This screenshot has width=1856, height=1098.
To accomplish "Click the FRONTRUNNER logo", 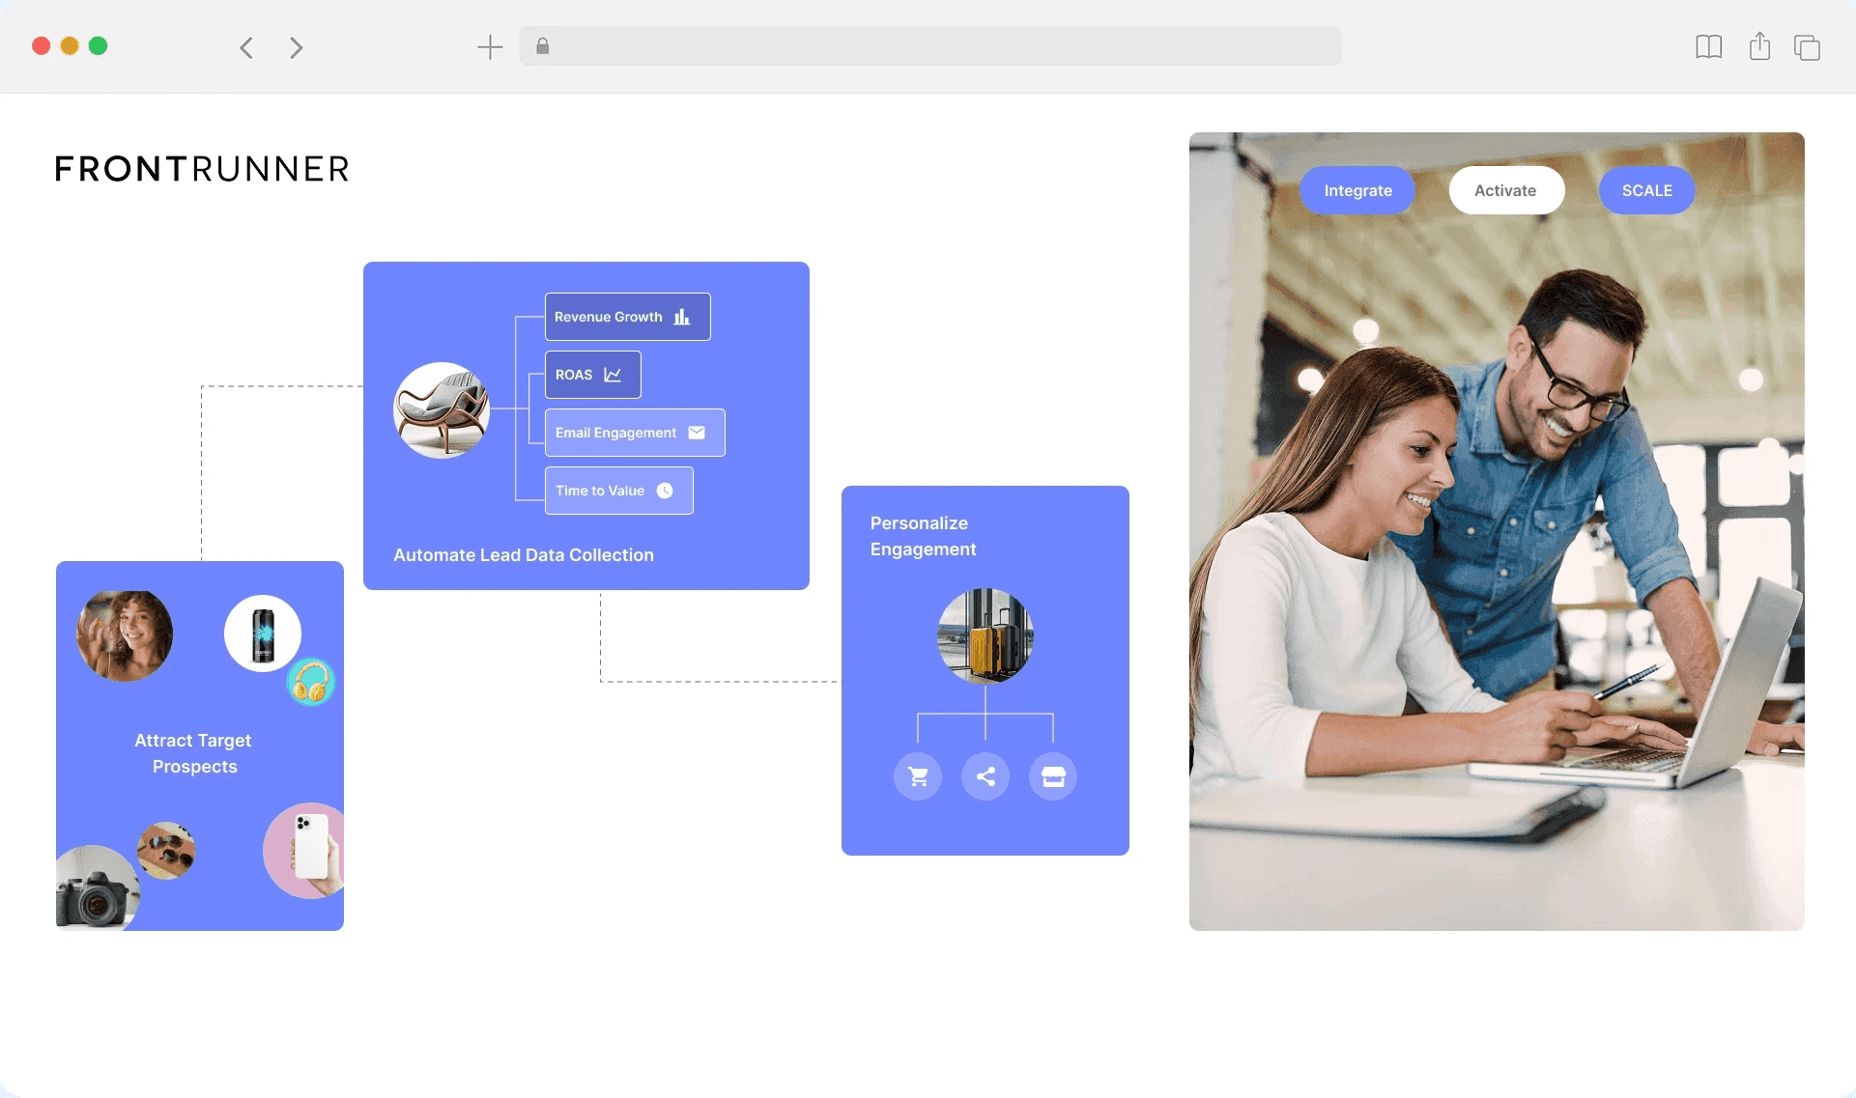I will pyautogui.click(x=202, y=169).
